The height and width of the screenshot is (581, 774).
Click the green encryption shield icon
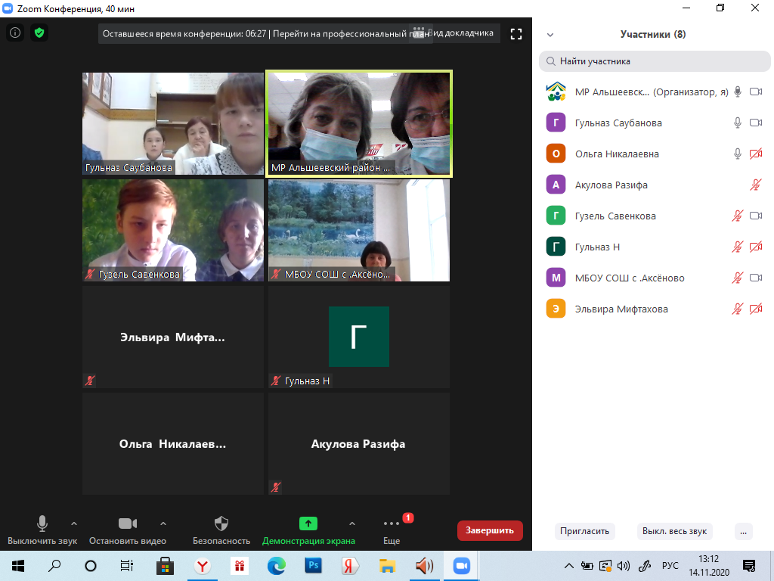click(39, 33)
